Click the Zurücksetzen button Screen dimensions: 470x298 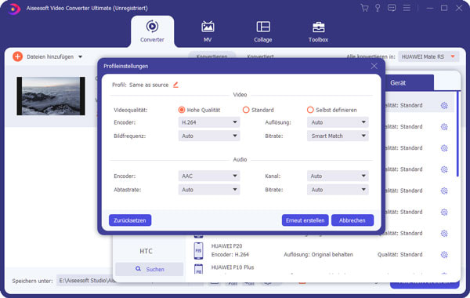pos(130,220)
